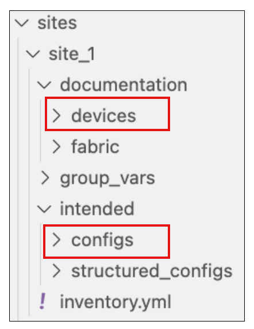Select the group_vars folder label
This screenshot has width=254, height=329.
107,178
